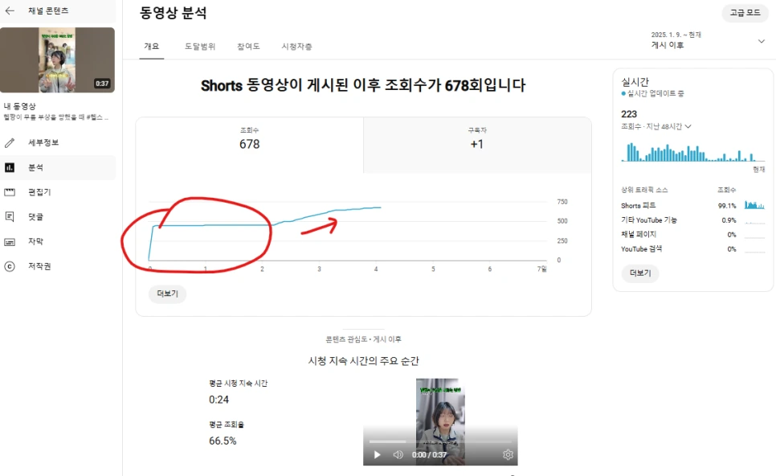
Task: Click the 내 동영상 label in sidebar
Action: click(20, 106)
